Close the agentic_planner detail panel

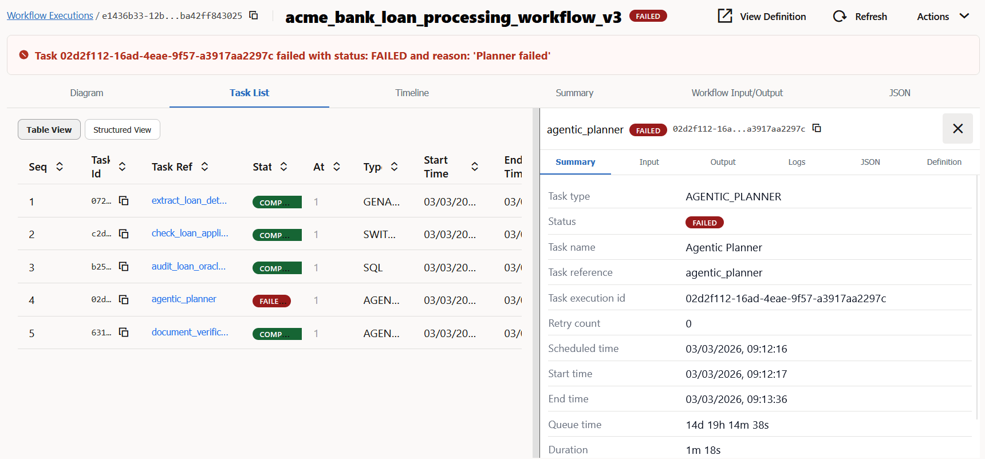tap(958, 129)
